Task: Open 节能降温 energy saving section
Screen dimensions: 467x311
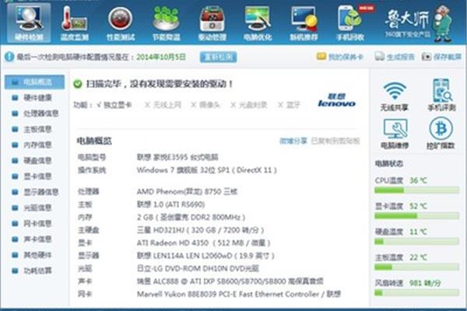Action: pyautogui.click(x=167, y=23)
